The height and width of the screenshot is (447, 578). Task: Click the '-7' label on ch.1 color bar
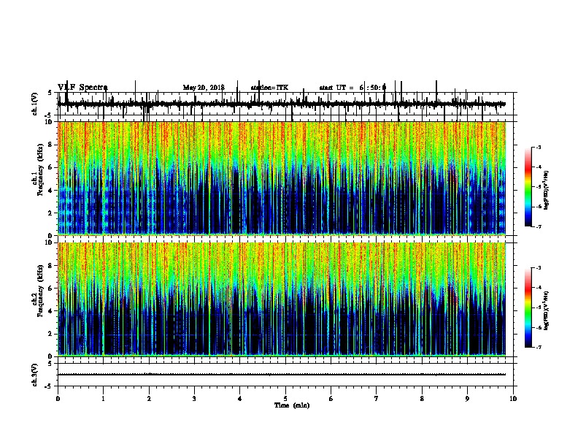coord(539,226)
